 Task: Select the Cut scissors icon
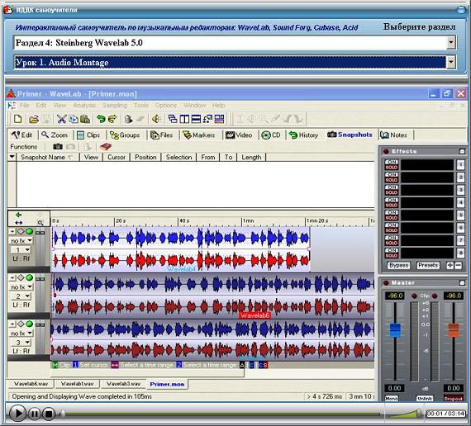pos(62,119)
